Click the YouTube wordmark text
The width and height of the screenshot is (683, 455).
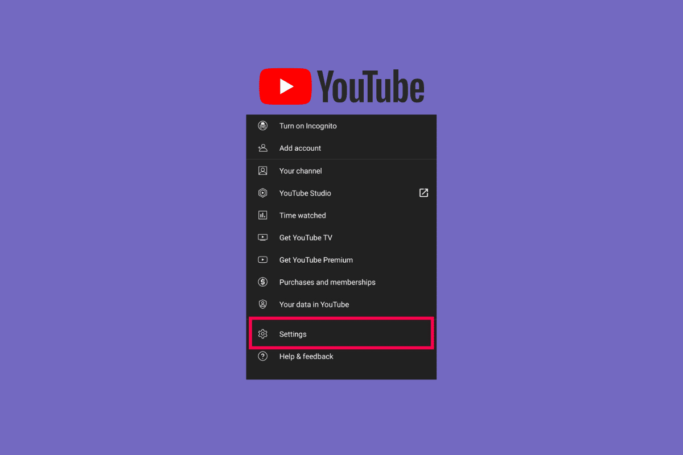[370, 86]
